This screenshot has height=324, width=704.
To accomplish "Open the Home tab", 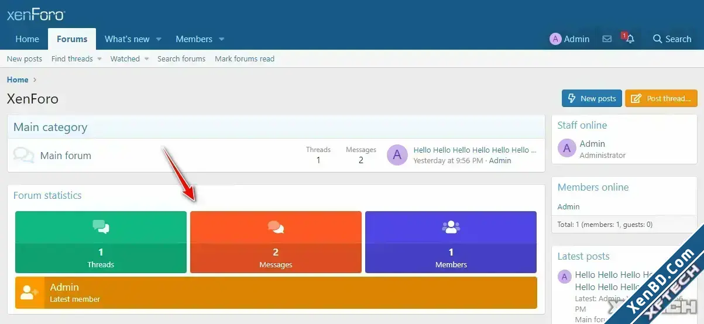I will 27,39.
